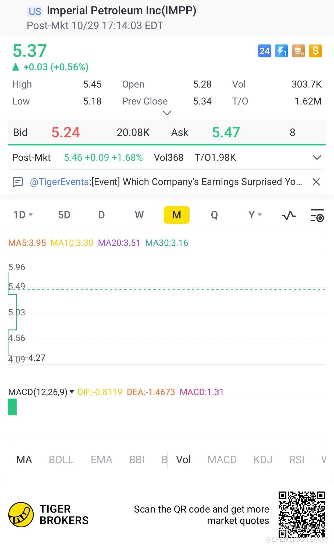Viewport: 334px width, 547px height.
Task: Expand more quote details below Prev Close
Action: click(x=167, y=113)
